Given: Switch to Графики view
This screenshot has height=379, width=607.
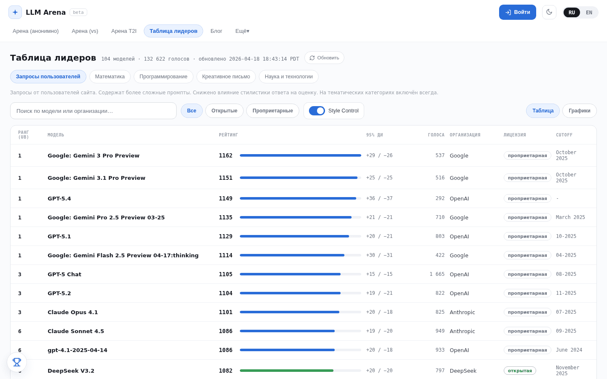Looking at the screenshot, I should tap(580, 111).
